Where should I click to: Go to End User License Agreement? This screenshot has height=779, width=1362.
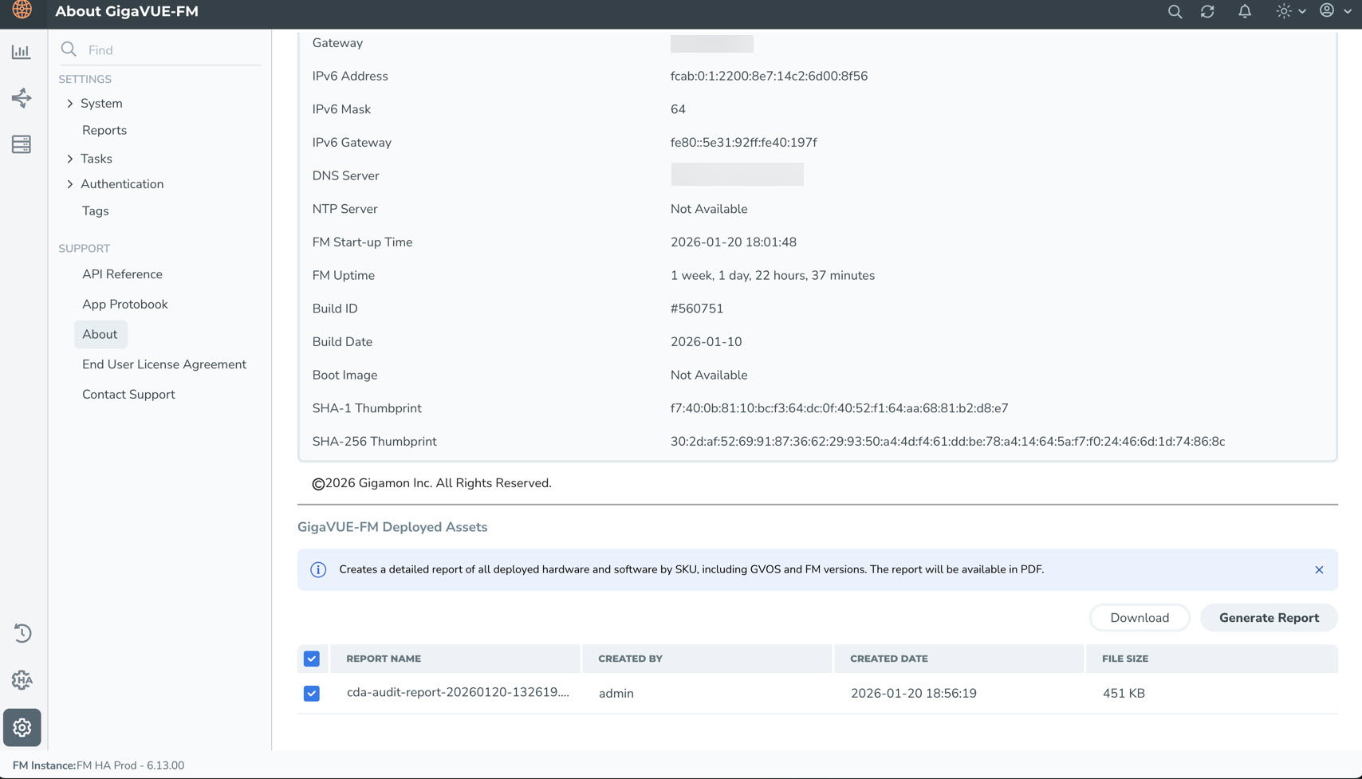point(164,364)
